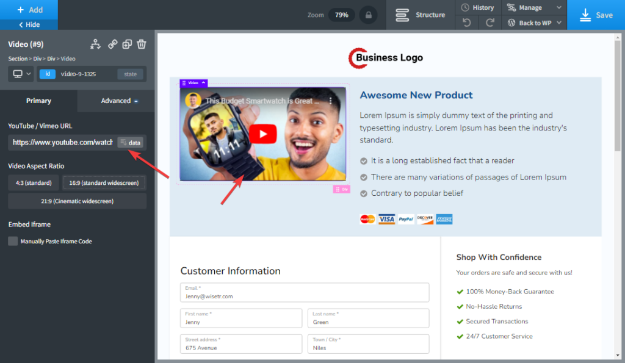Viewport: 625px width, 363px height.
Task: Open the device/breakpoint selector dropdown
Action: pyautogui.click(x=22, y=74)
